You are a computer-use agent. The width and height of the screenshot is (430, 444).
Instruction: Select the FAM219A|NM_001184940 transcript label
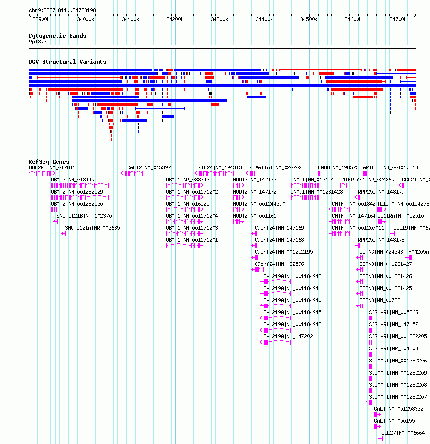point(292,301)
